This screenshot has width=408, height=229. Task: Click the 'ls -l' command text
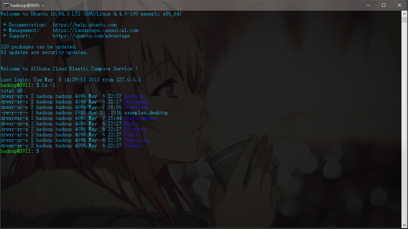[48, 85]
